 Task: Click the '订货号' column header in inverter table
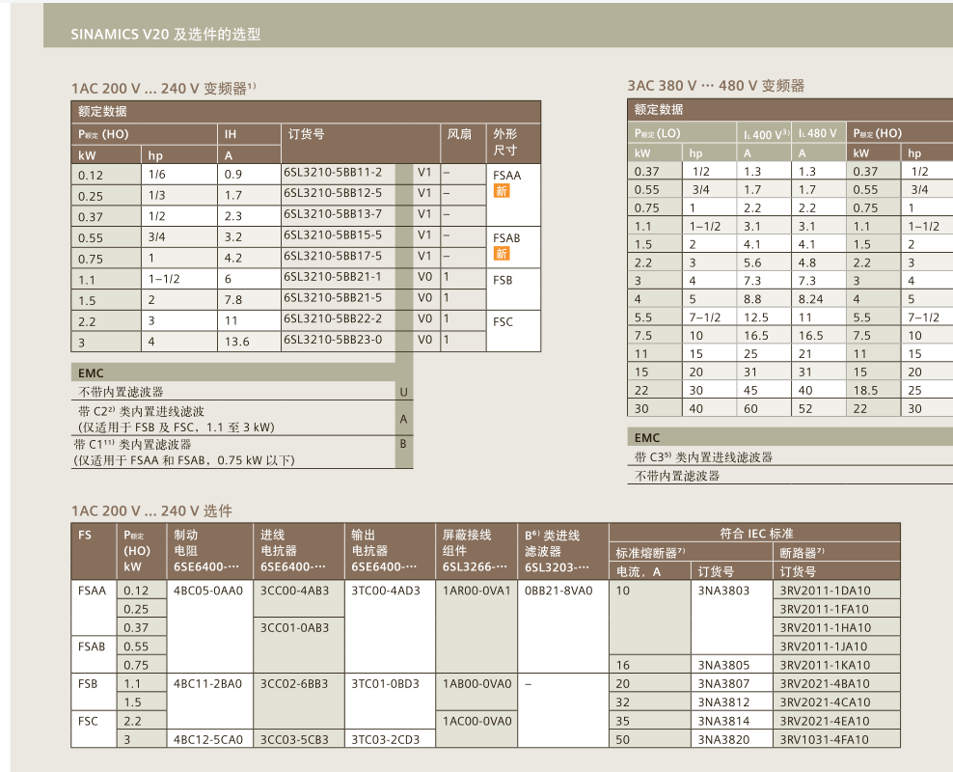point(306,134)
